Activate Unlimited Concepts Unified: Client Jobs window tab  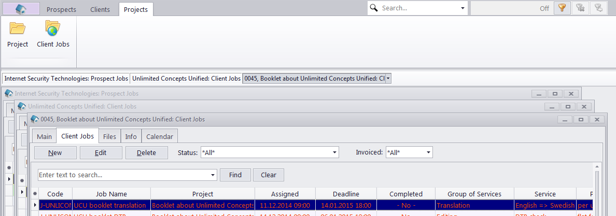click(x=186, y=78)
